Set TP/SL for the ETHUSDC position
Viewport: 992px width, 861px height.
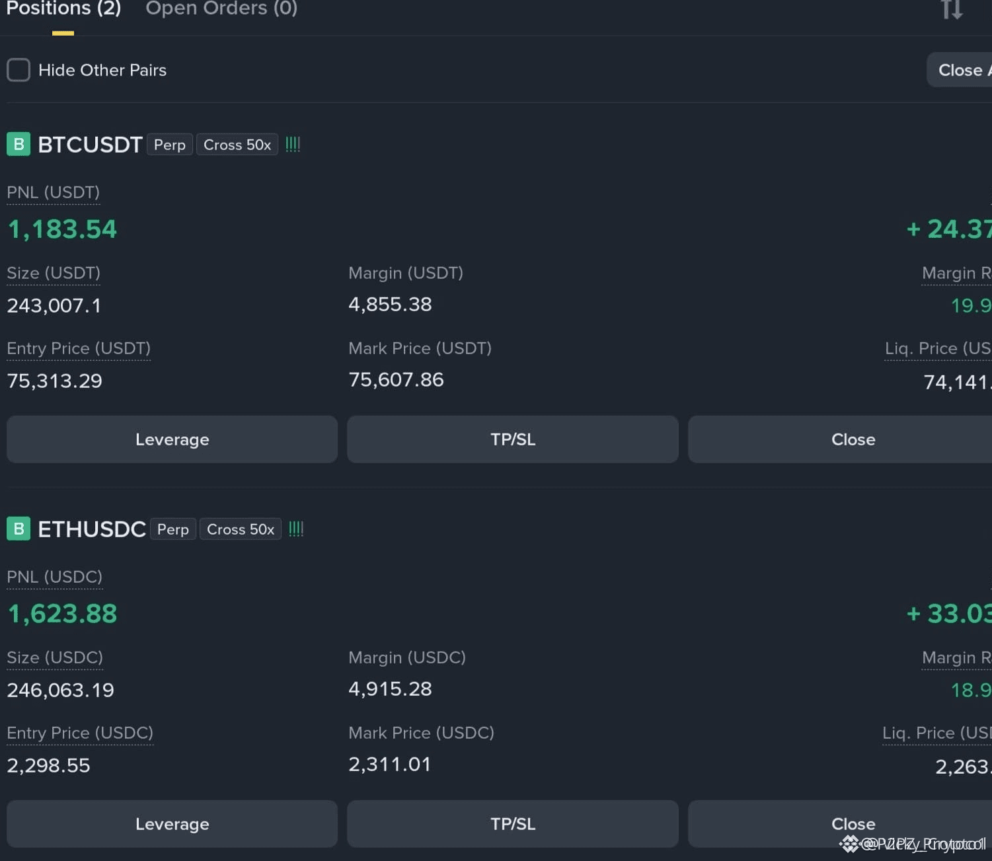[513, 824]
